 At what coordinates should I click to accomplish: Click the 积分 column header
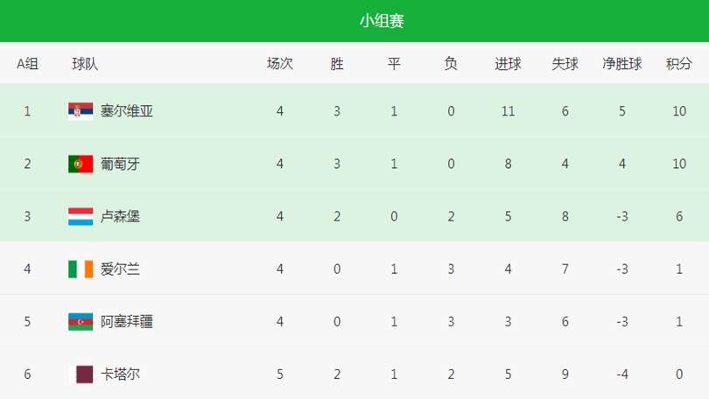pos(678,64)
